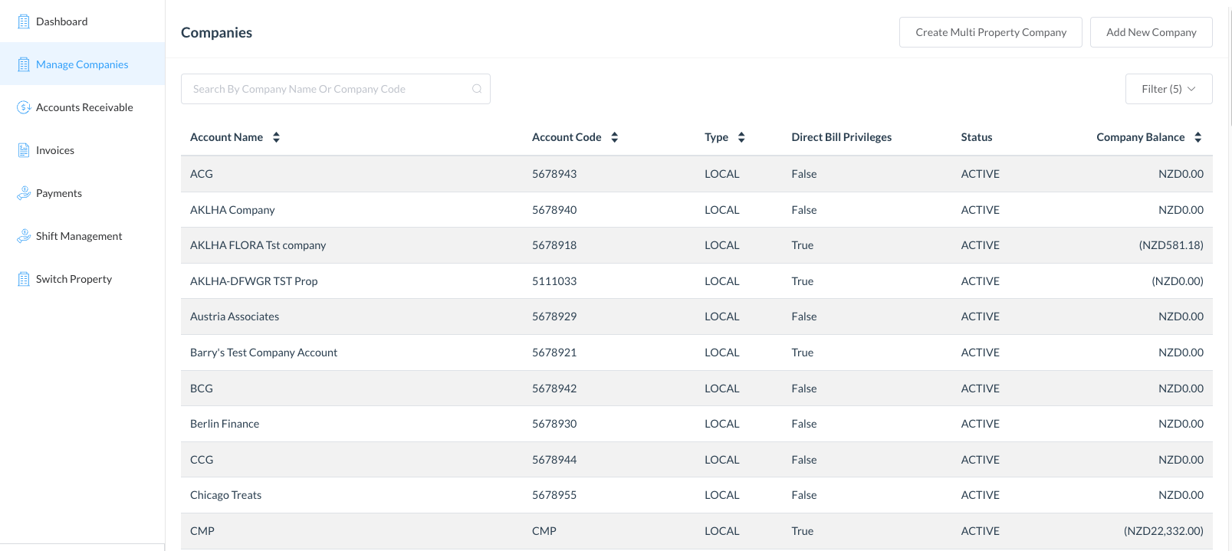Image resolution: width=1232 pixels, height=551 pixels.
Task: Open the AKLHA FLORA Tst company row
Action: click(258, 245)
